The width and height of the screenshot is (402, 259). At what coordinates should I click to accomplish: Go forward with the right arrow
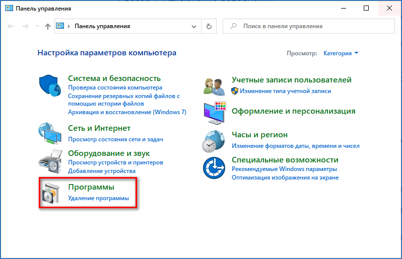pyautogui.click(x=25, y=26)
